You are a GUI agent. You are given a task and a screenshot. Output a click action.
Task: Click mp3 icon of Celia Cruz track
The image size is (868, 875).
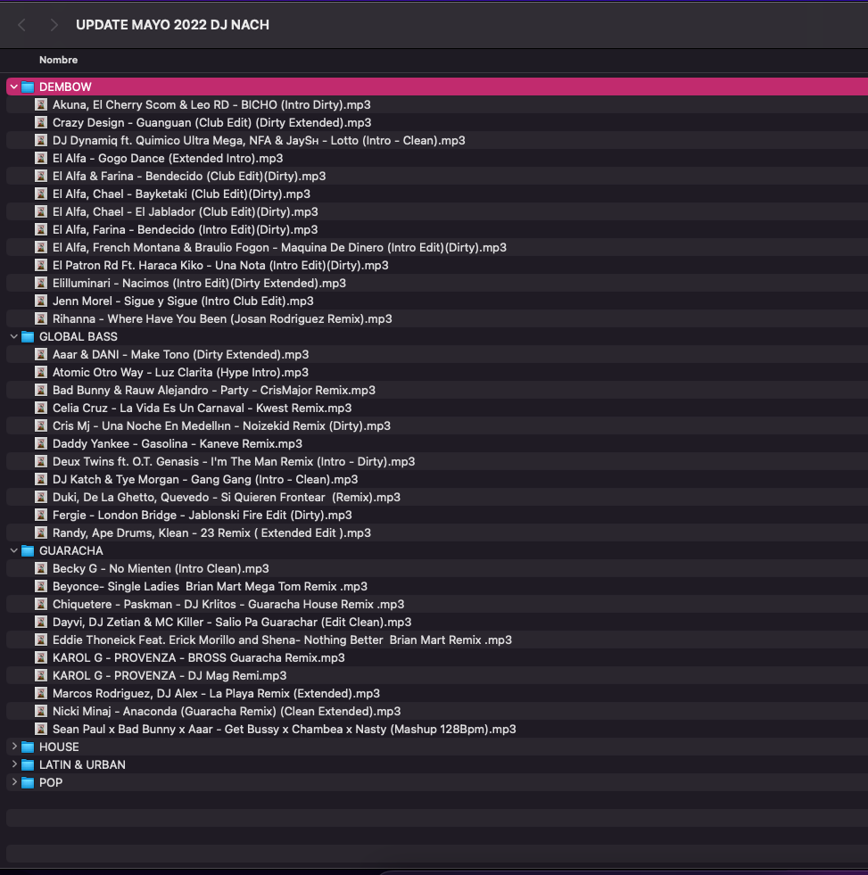pyautogui.click(x=41, y=408)
